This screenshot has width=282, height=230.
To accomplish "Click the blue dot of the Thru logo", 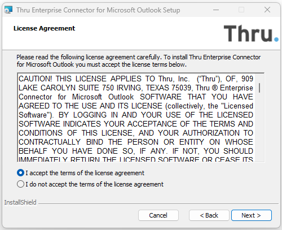I will point(276,40).
